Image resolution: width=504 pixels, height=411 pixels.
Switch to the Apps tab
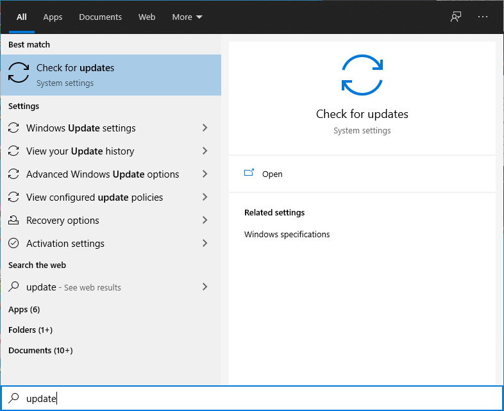coord(53,17)
